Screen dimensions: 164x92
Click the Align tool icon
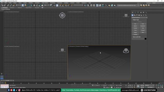pos(88,5)
